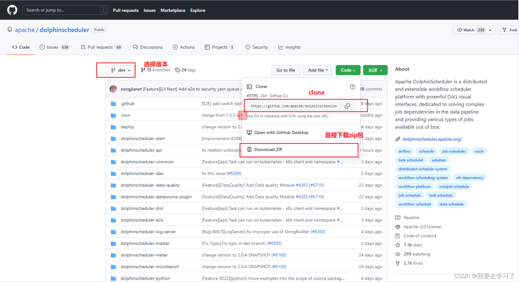519x282 pixels.
Task: Click the link icon beside dolphinscheduler.apache.org
Action: pyautogui.click(x=398, y=139)
